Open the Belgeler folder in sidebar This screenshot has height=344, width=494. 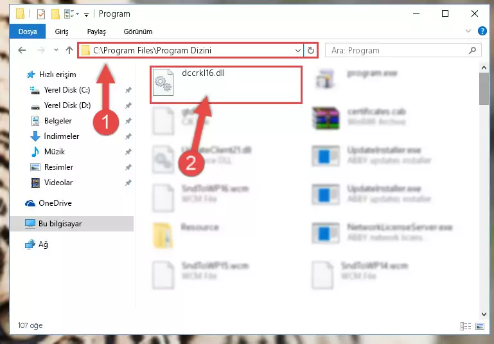click(x=51, y=121)
